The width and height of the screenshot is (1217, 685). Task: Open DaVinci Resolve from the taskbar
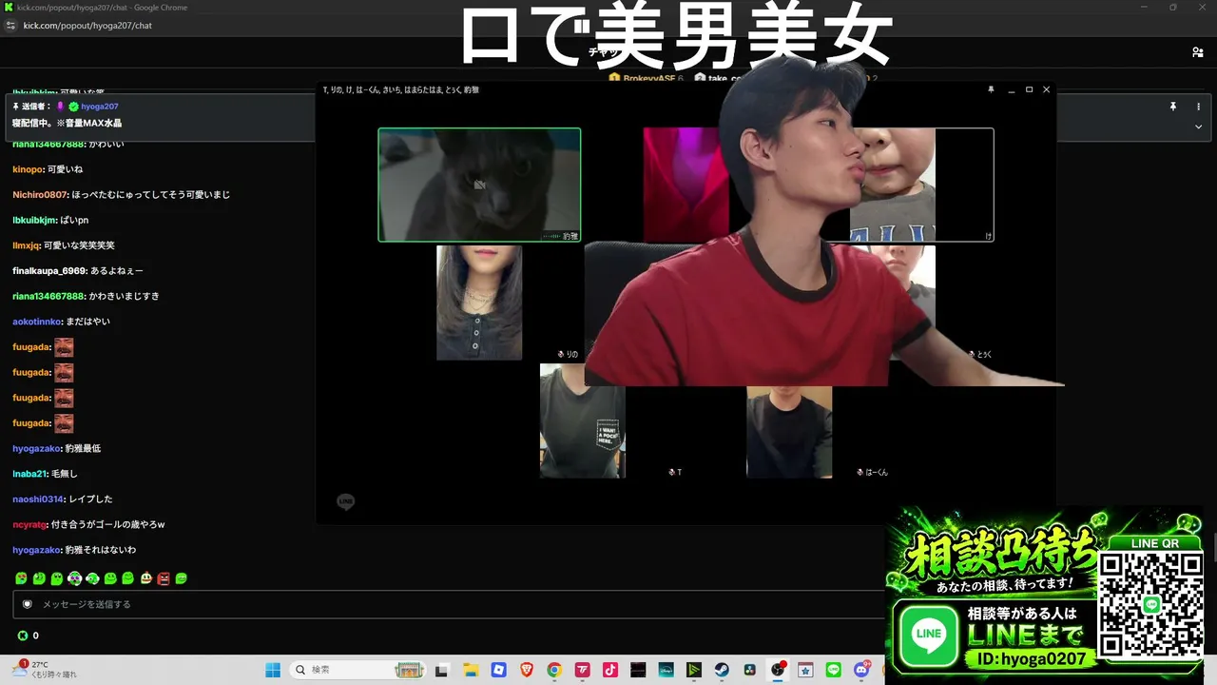[750, 670]
